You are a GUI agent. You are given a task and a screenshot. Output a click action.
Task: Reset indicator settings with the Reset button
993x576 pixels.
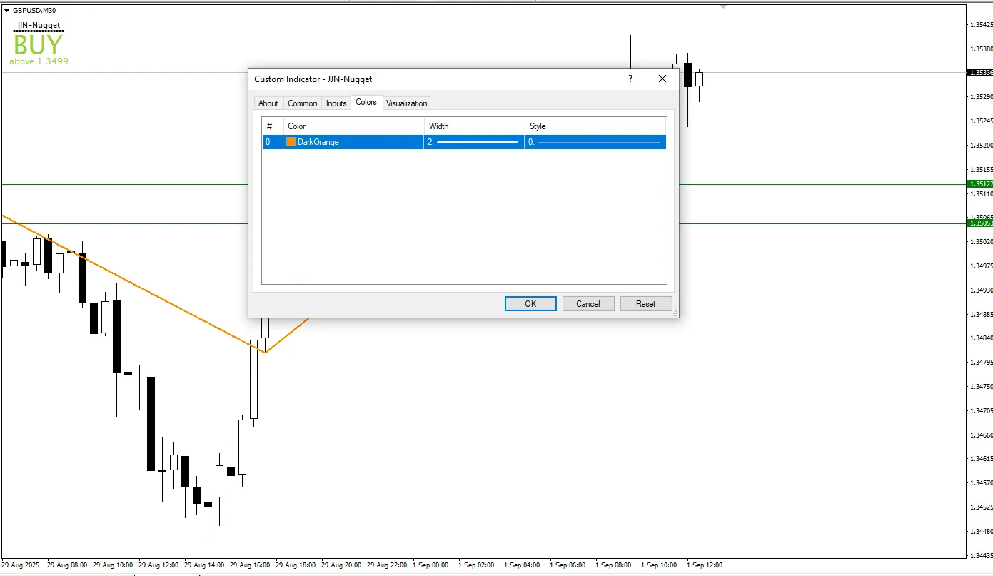coord(645,303)
